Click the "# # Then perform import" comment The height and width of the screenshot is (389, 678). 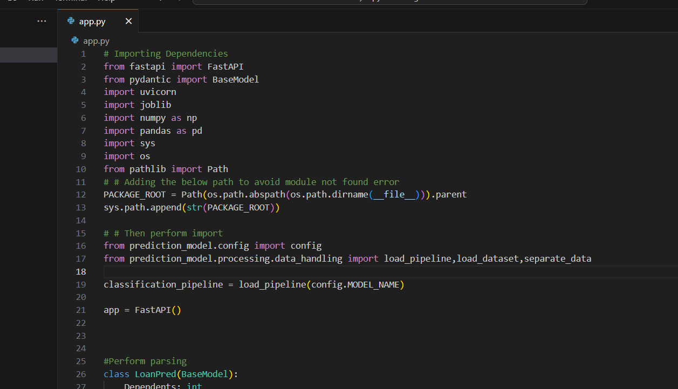click(x=163, y=233)
